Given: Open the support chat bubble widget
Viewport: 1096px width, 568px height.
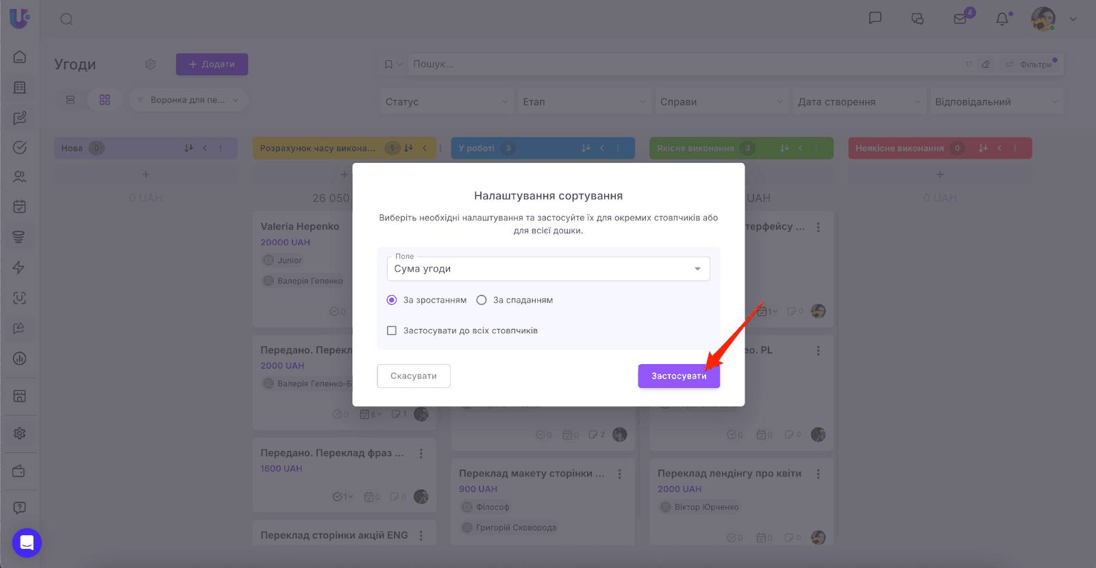Looking at the screenshot, I should tap(27, 543).
